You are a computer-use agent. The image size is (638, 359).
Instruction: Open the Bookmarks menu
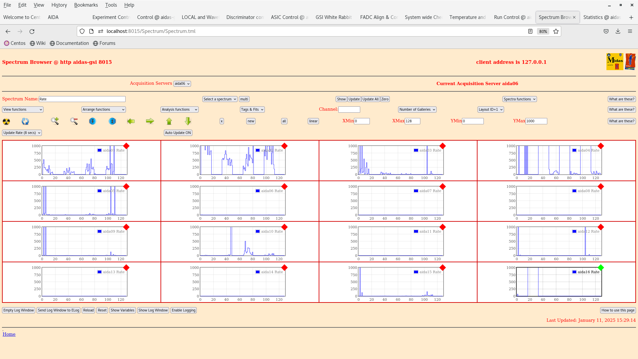tap(86, 5)
